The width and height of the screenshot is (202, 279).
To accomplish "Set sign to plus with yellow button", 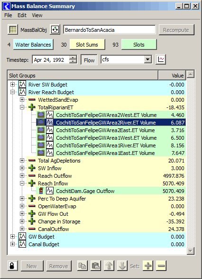I will point(148,266).
